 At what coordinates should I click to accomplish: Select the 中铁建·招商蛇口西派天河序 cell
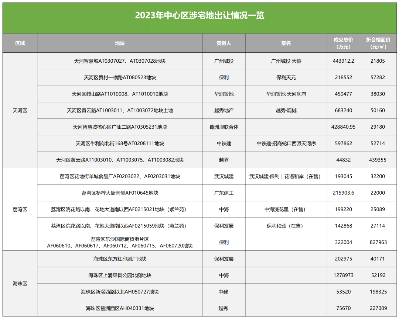pos(285,143)
